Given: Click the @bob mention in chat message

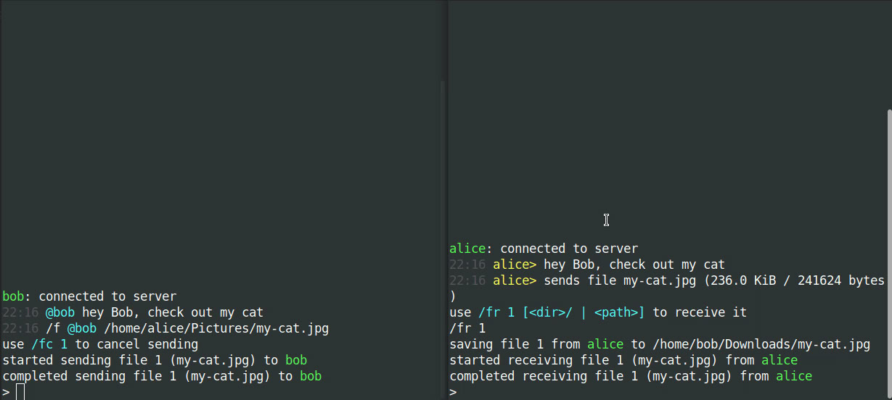Looking at the screenshot, I should tap(60, 312).
